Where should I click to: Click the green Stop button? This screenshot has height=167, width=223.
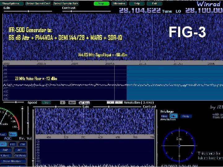pos(101,3)
